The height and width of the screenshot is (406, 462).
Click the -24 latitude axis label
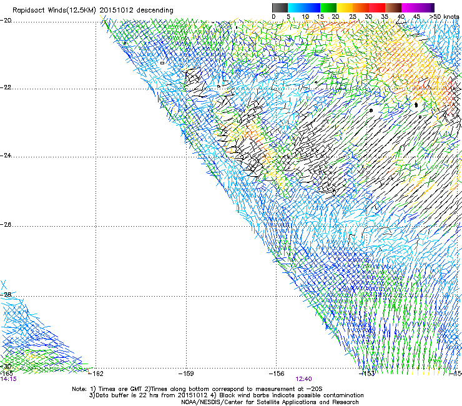pos(6,156)
